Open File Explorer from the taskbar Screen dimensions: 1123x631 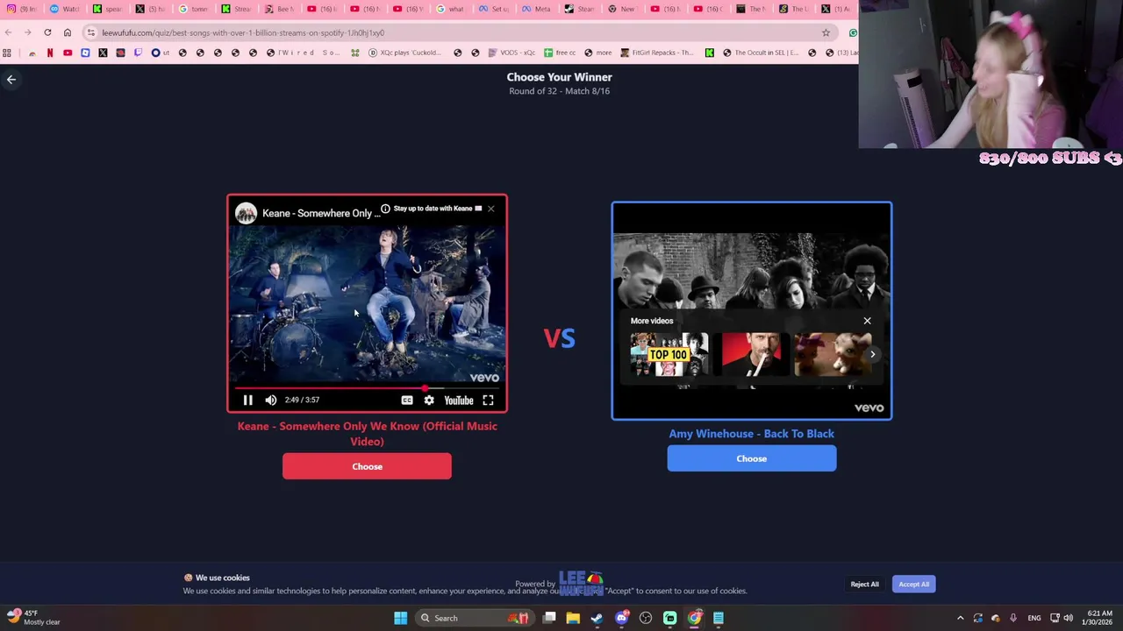(573, 618)
